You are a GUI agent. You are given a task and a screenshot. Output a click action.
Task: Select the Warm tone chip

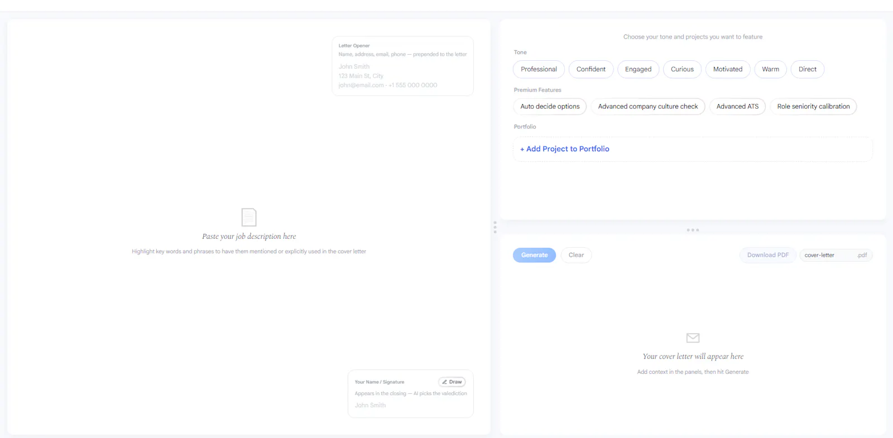coord(770,69)
